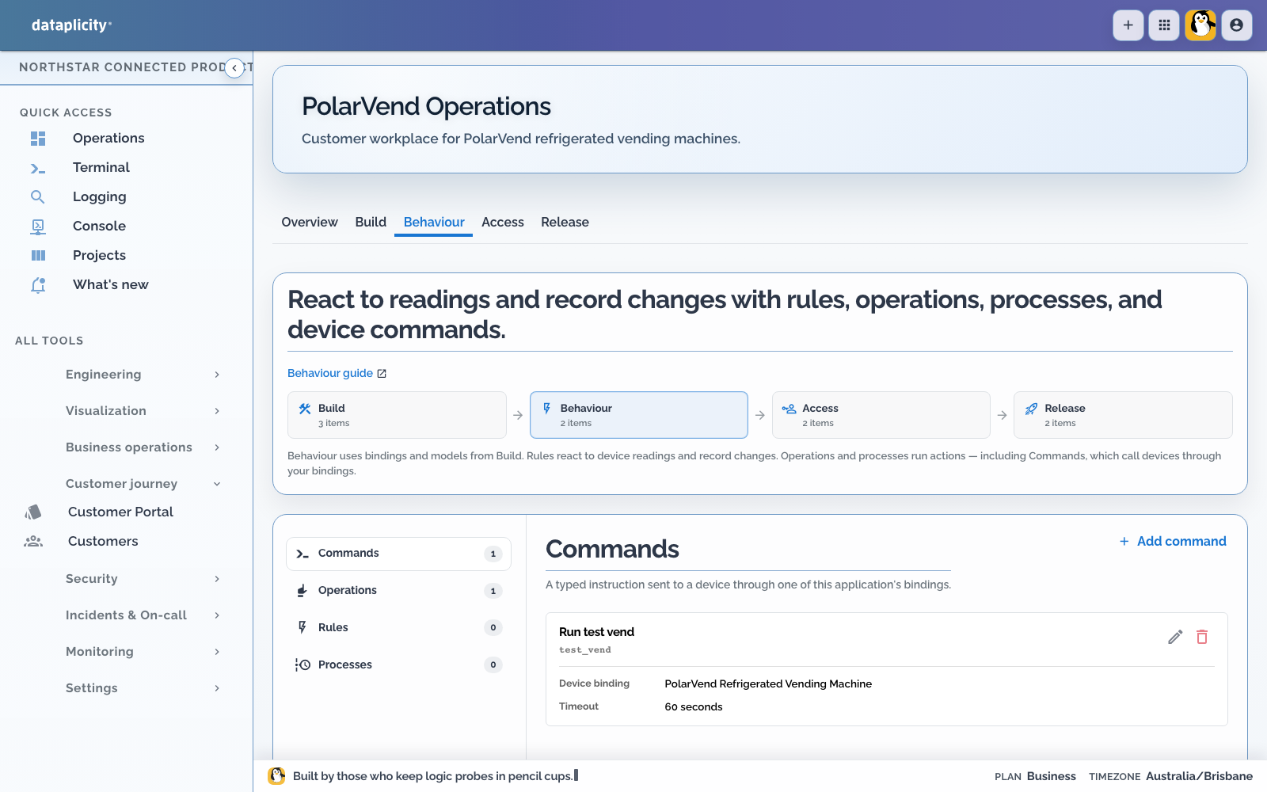1267x792 pixels.
Task: Click the Processes clock icon in list
Action: 302,664
